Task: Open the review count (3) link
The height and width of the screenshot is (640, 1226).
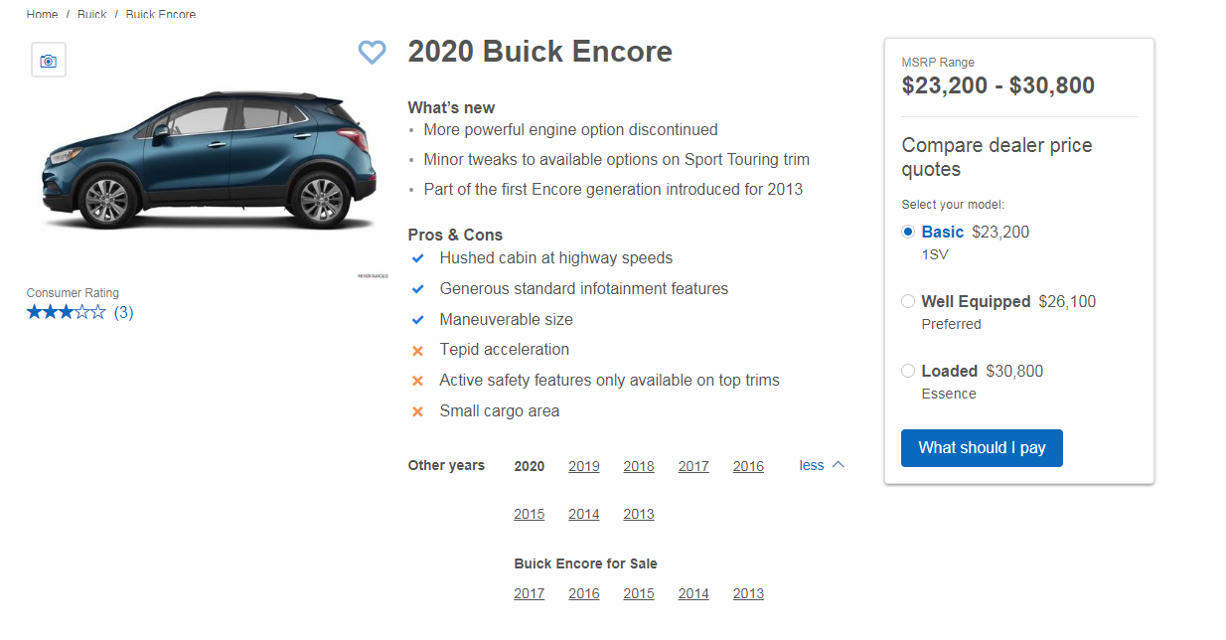Action: pyautogui.click(x=123, y=312)
